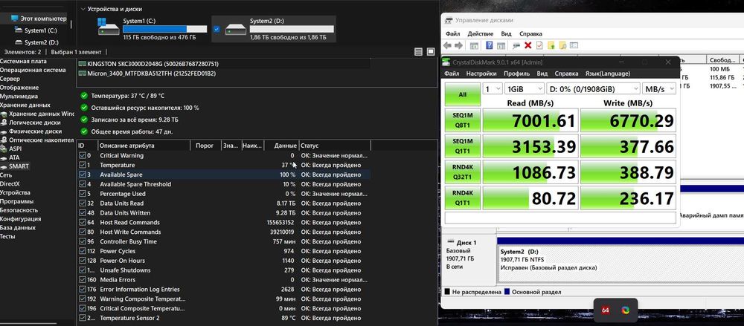Click System2 (D:) empty capacity bar
This screenshot has width=744, height=326.
click(292, 30)
